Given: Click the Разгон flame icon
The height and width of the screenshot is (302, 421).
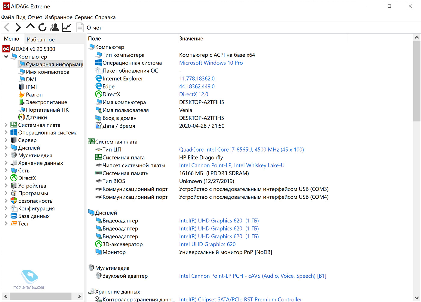Looking at the screenshot, I should [x=22, y=94].
